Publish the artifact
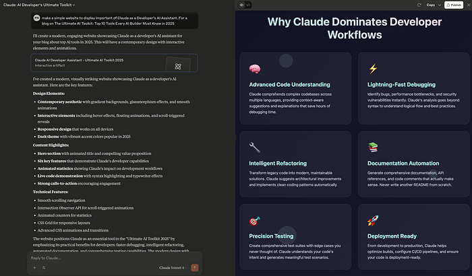Image resolution: width=472 pixels, height=276 pixels. click(454, 5)
